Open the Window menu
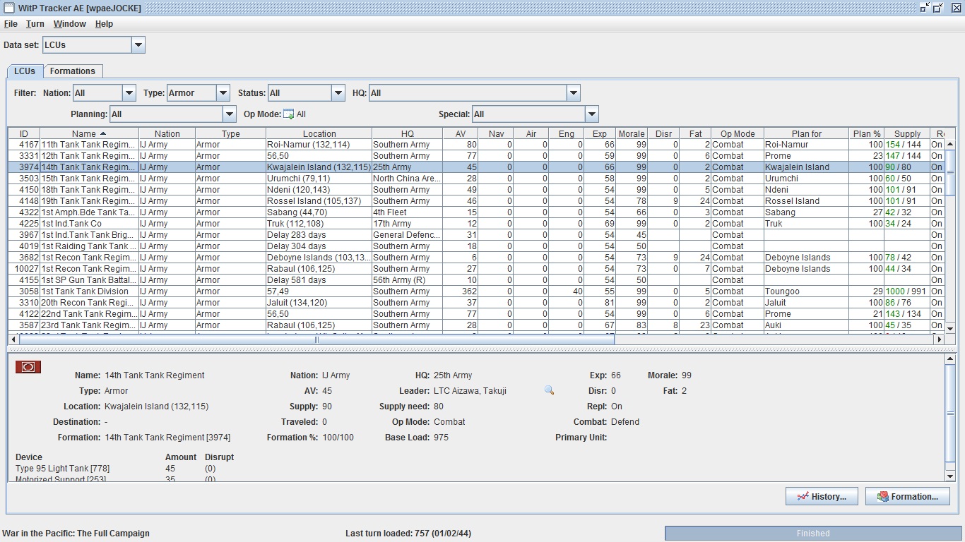The width and height of the screenshot is (965, 542). (x=70, y=24)
